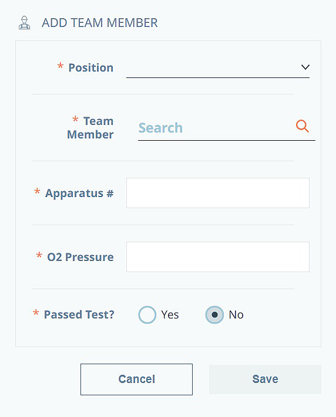The image size is (336, 417).
Task: Click the orange search magnifier icon
Action: (x=303, y=126)
